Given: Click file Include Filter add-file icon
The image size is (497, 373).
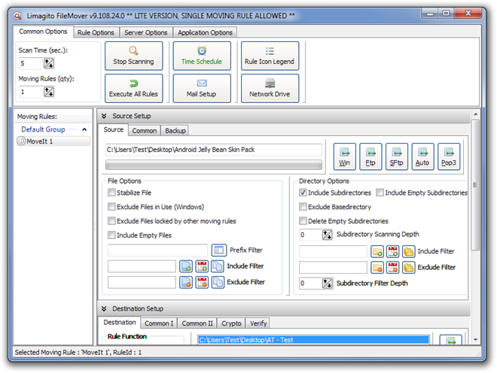Looking at the screenshot, I should point(186,266).
